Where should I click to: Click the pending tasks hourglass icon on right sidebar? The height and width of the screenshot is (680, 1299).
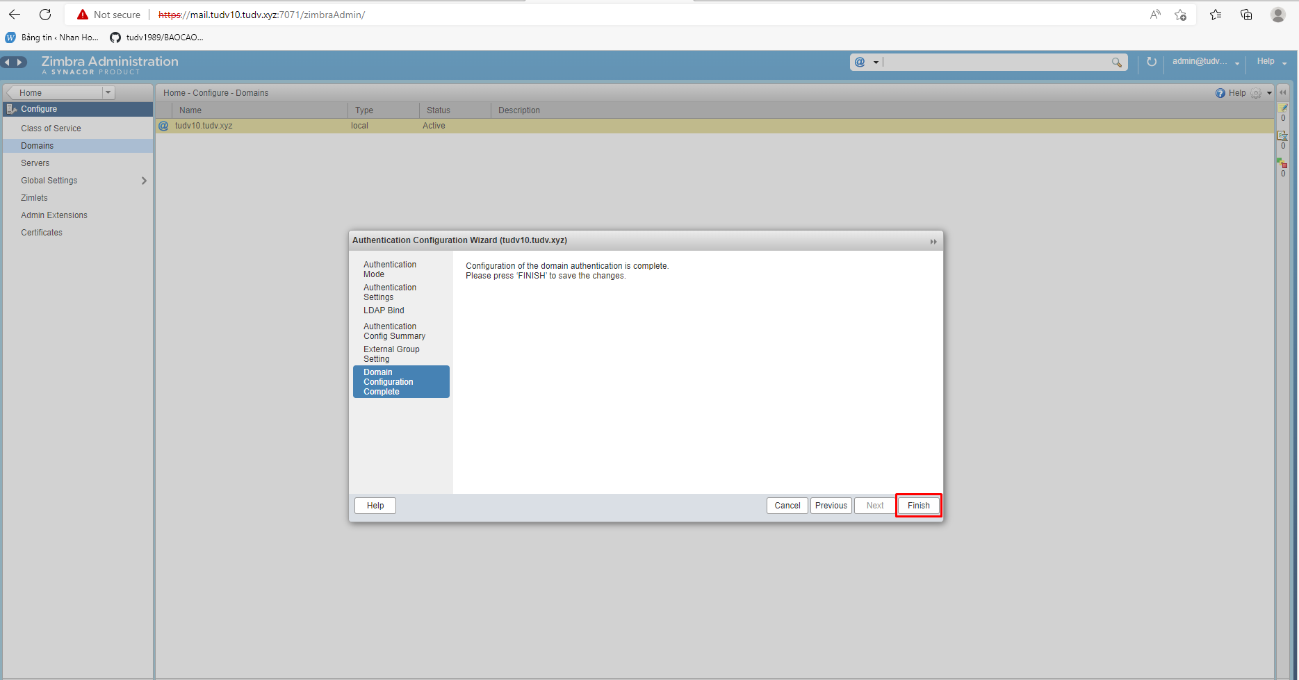(1283, 136)
